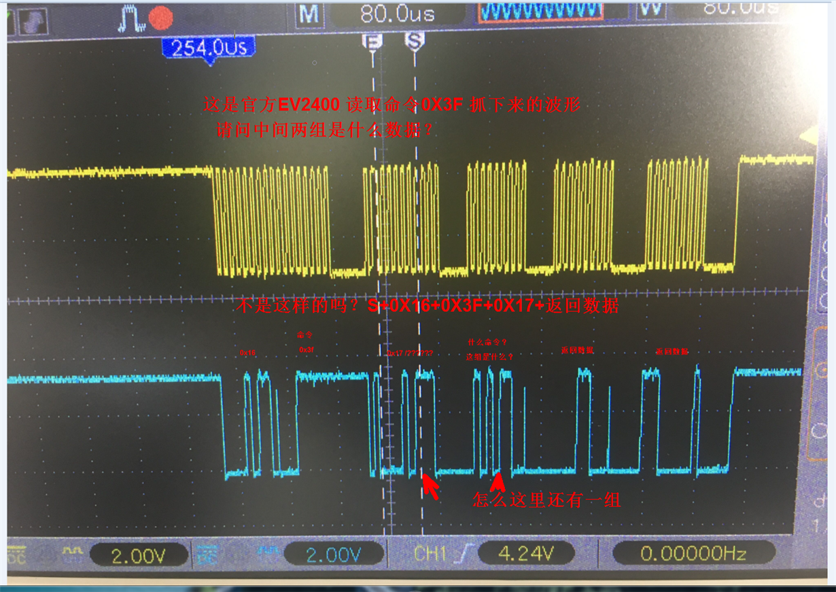The image size is (836, 592).
Task: Select the yellow CH1 2.00V scale
Action: (139, 557)
